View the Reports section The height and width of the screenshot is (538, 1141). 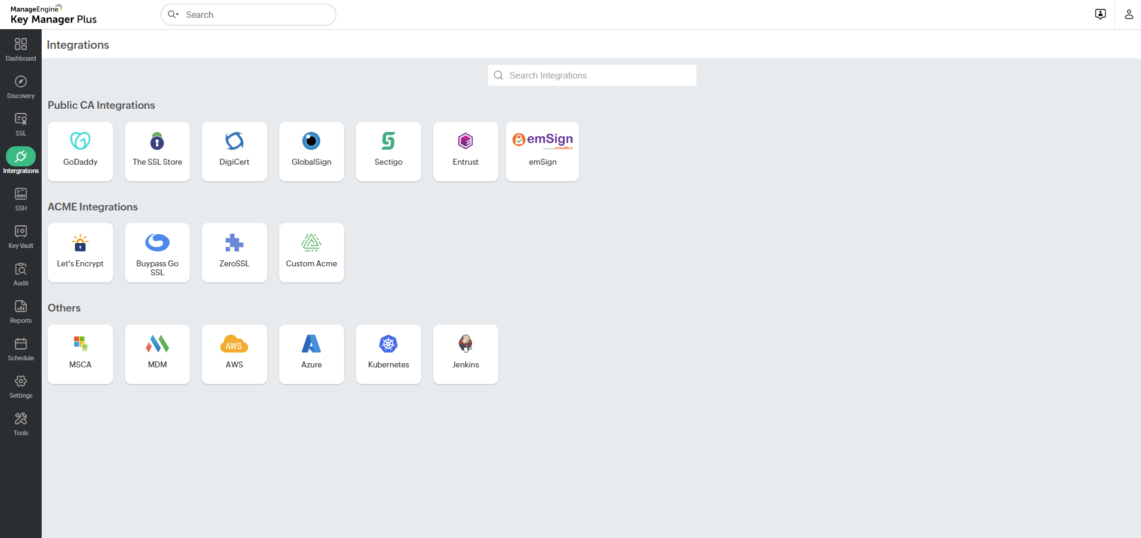pyautogui.click(x=21, y=312)
